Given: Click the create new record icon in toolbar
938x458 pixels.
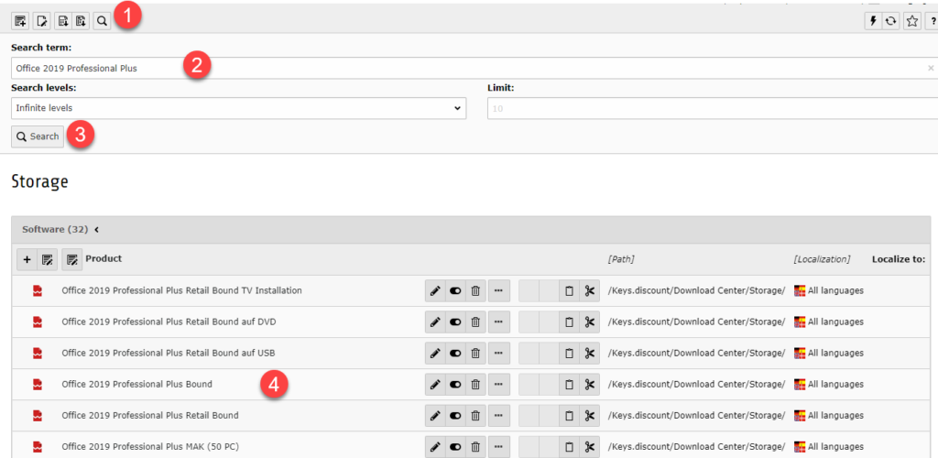Looking at the screenshot, I should click(21, 20).
